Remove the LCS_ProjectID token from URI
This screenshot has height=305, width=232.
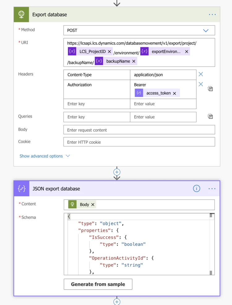tap(109, 52)
